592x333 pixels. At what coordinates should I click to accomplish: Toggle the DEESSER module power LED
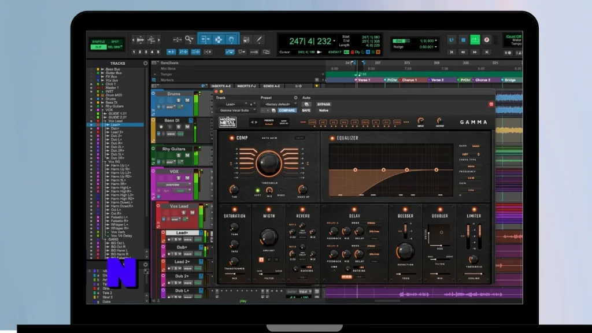(405, 209)
